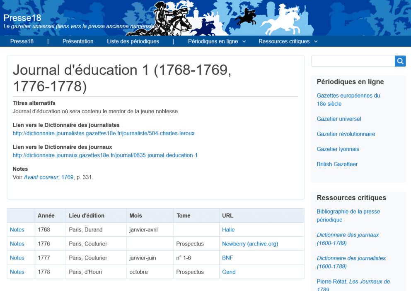Open the Dictionnaire des journalistes URL for charles-leroux
Screen dimensions: 411x291
click(104, 134)
